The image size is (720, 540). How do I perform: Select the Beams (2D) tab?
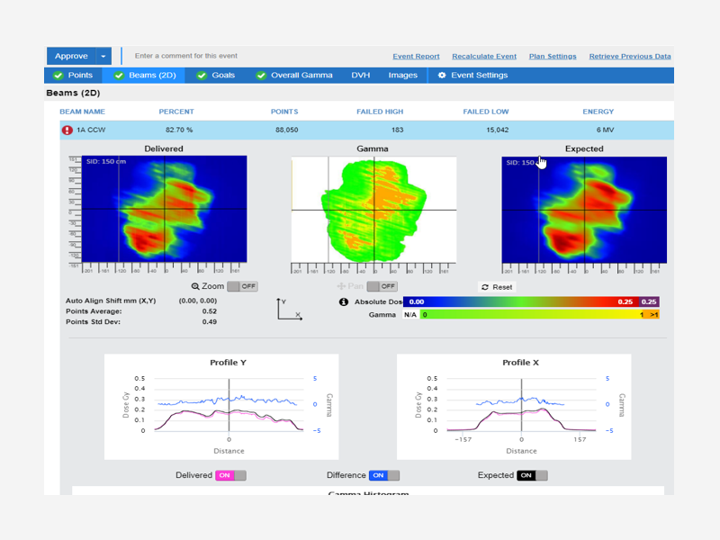point(144,76)
